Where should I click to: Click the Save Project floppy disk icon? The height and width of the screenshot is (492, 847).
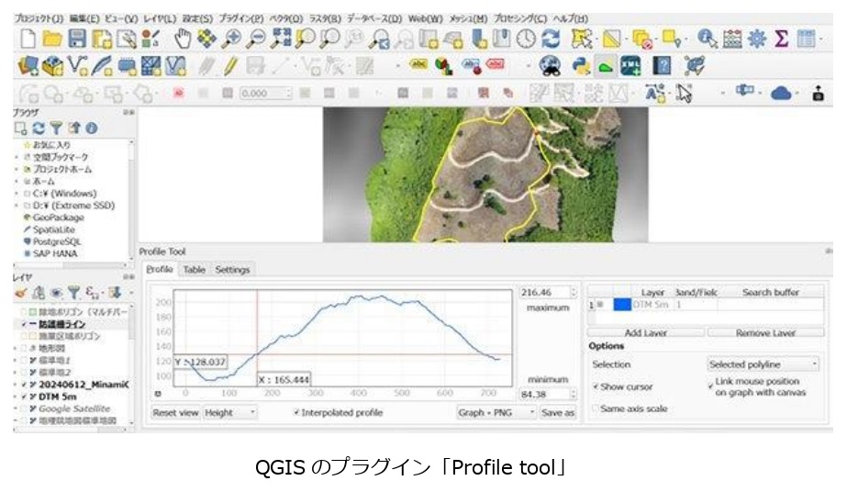pos(77,39)
